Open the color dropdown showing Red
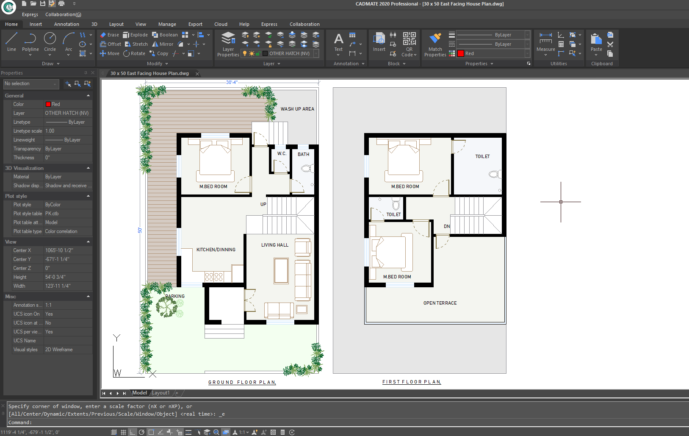 494,53
